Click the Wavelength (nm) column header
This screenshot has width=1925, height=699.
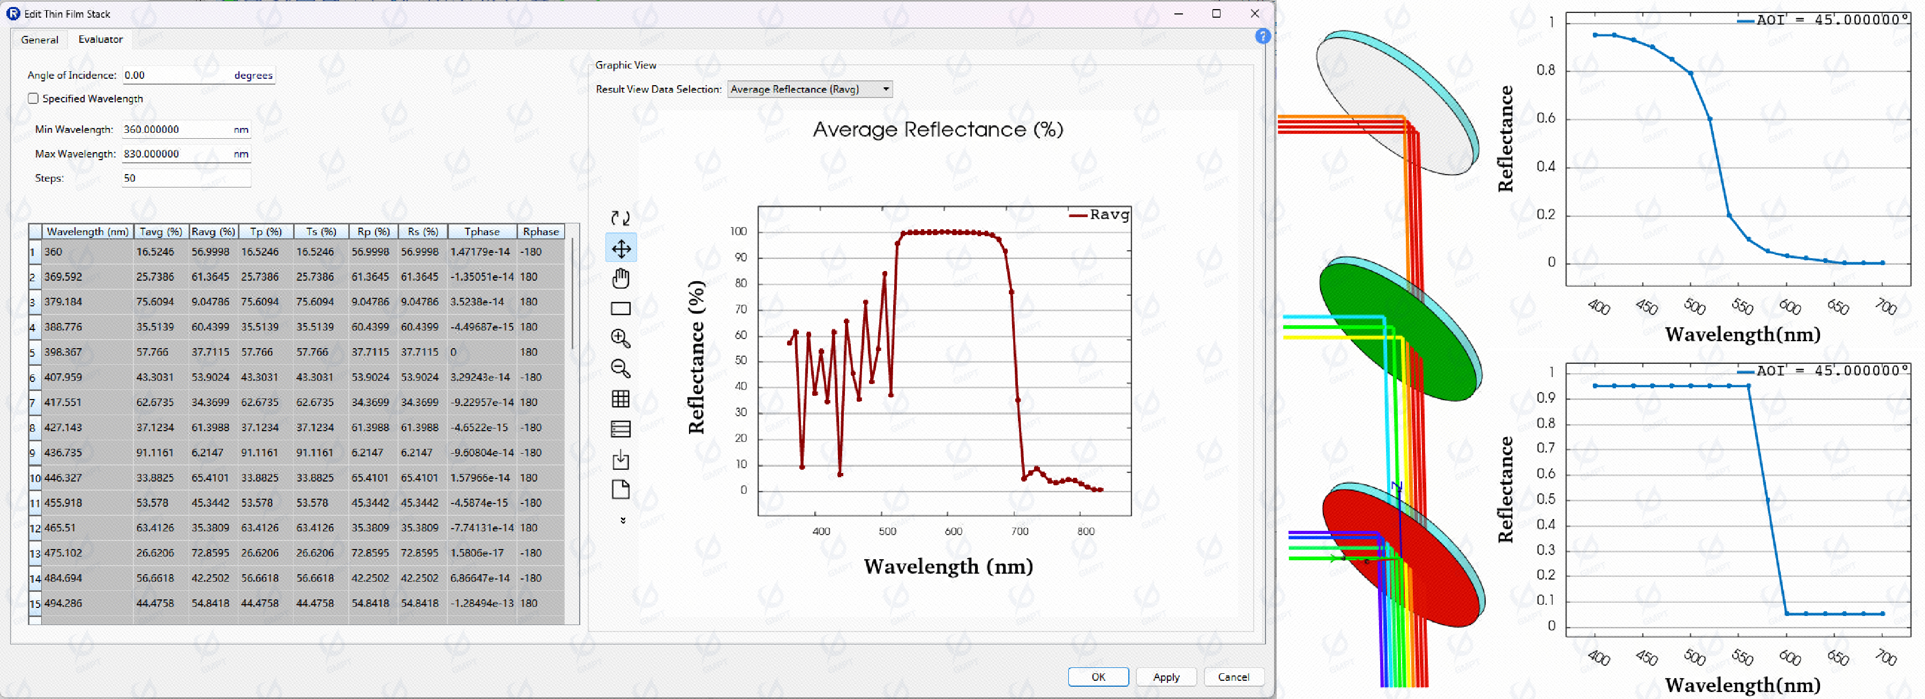point(87,231)
